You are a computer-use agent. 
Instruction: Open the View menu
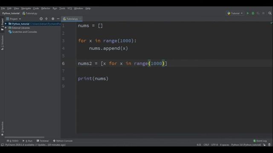(16, 8)
